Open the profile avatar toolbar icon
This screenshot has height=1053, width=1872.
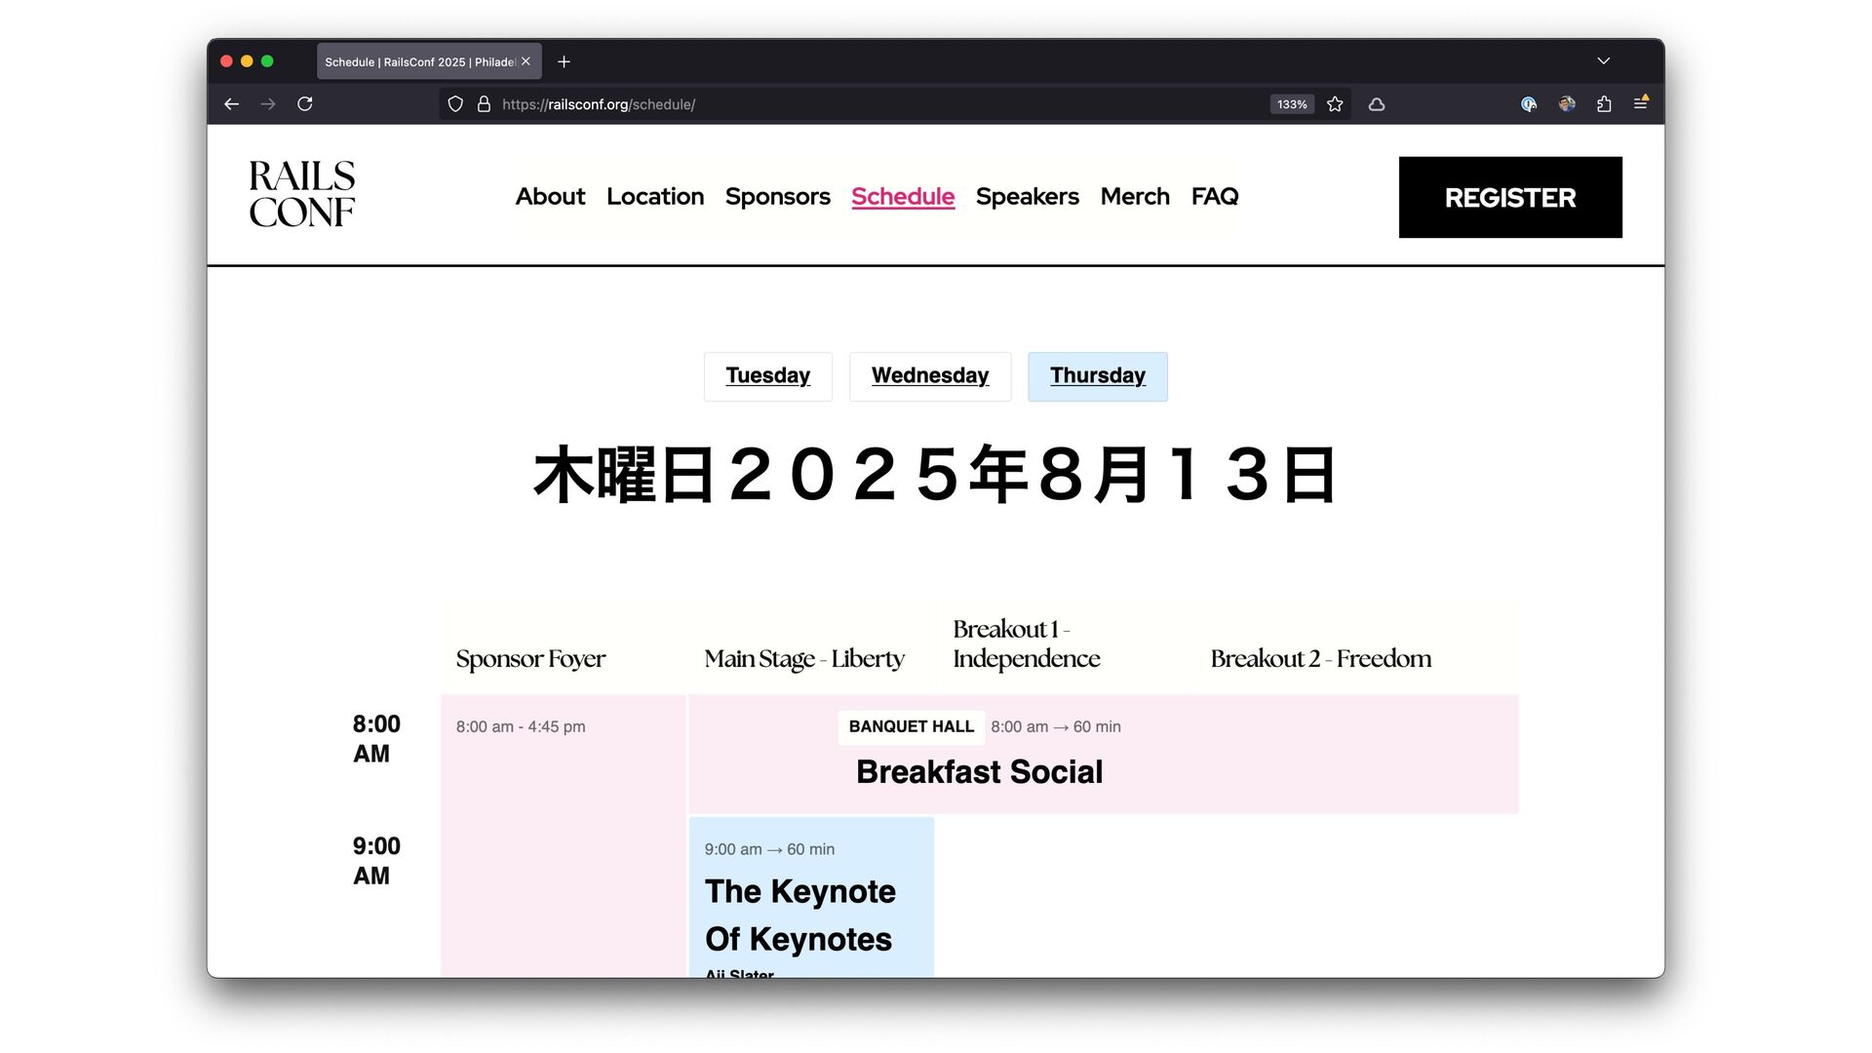(x=1567, y=104)
